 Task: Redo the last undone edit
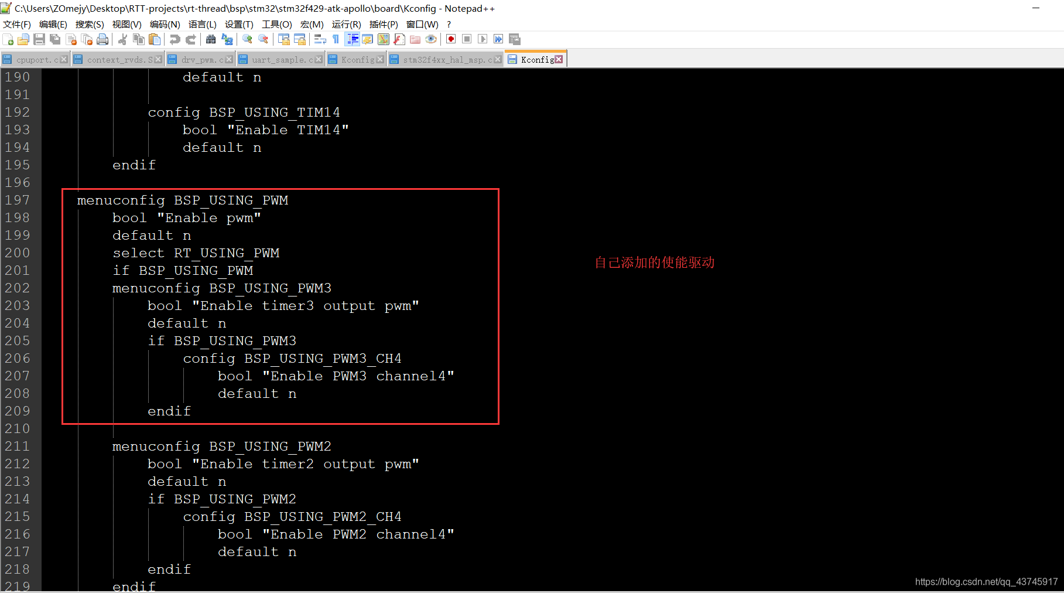tap(190, 39)
